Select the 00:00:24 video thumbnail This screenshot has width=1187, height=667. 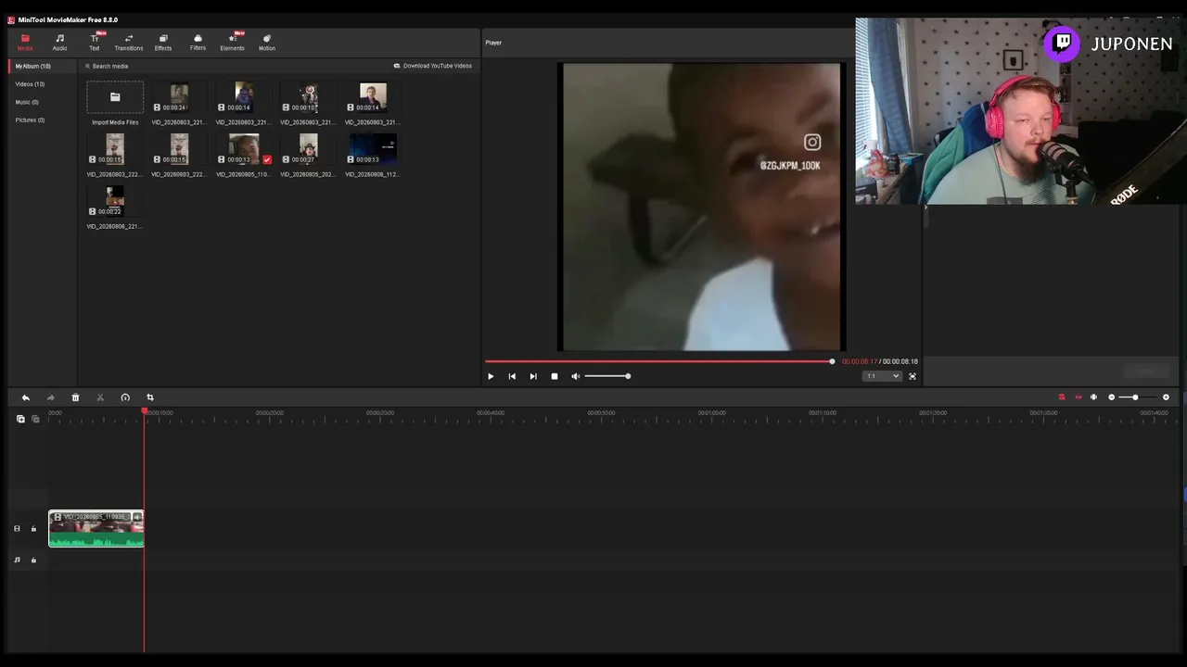click(x=179, y=97)
